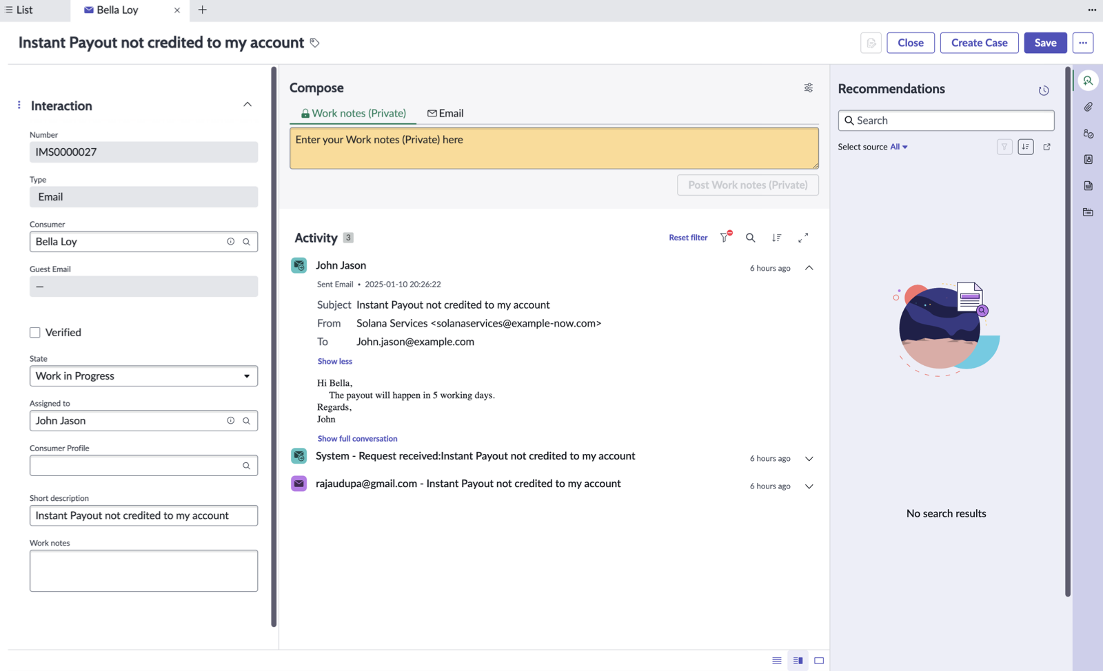The height and width of the screenshot is (671, 1103).
Task: Click Show less link
Action: tap(334, 361)
